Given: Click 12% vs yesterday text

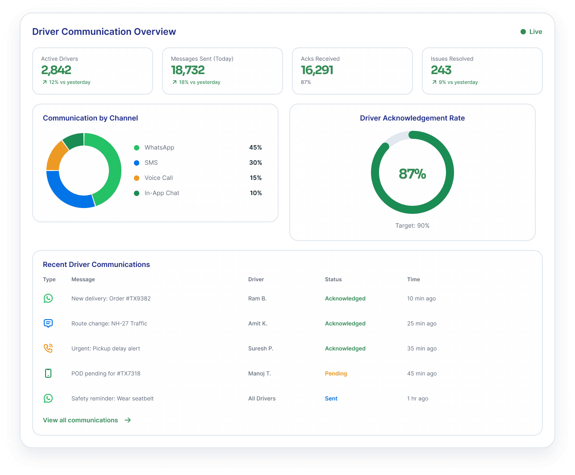Looking at the screenshot, I should [x=70, y=82].
